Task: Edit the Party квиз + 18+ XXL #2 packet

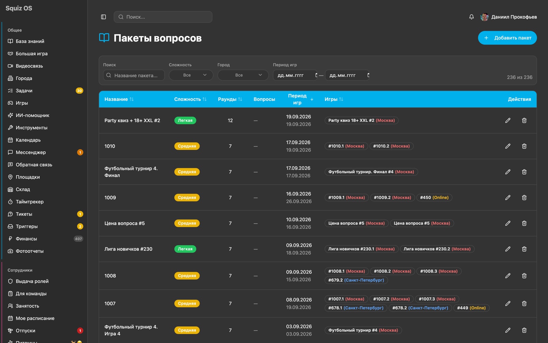Action: [x=508, y=120]
